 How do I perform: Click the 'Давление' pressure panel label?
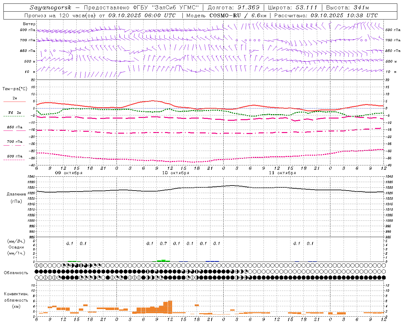point(16,194)
